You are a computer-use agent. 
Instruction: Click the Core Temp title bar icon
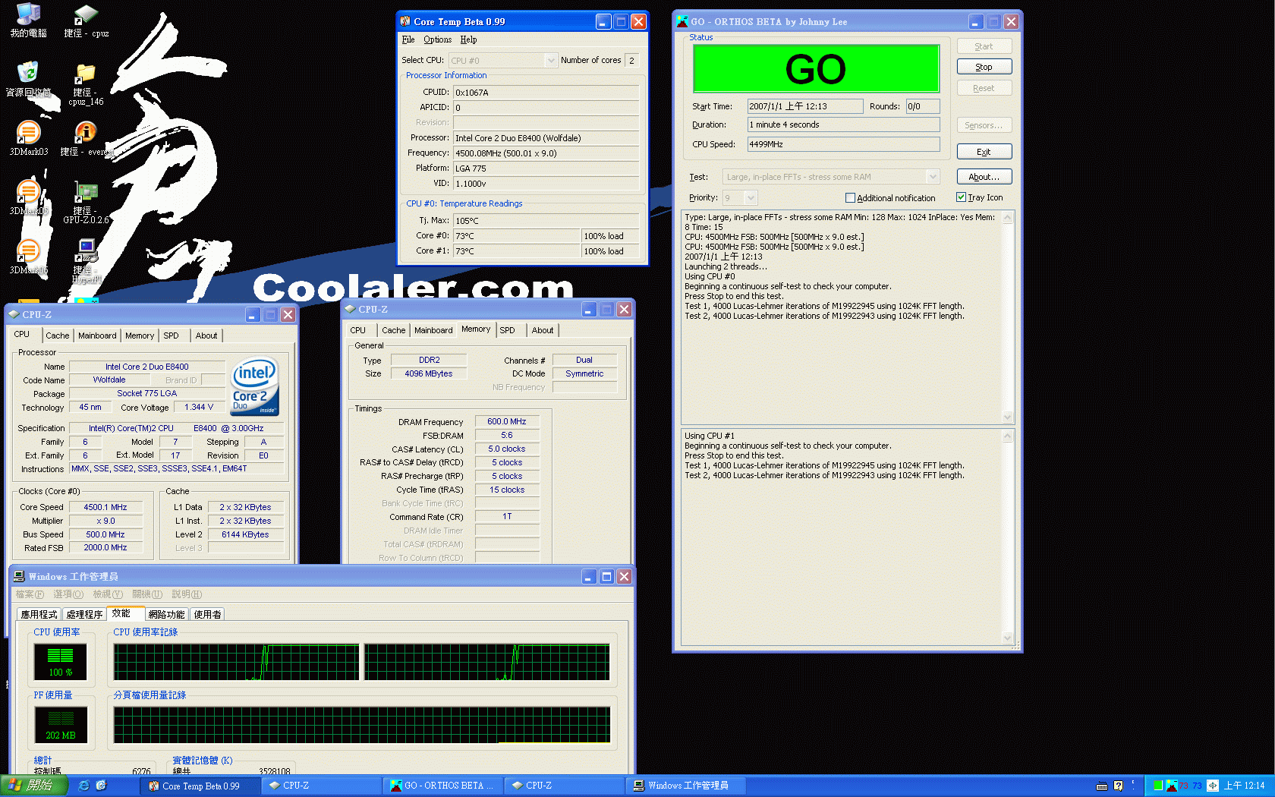coord(405,21)
